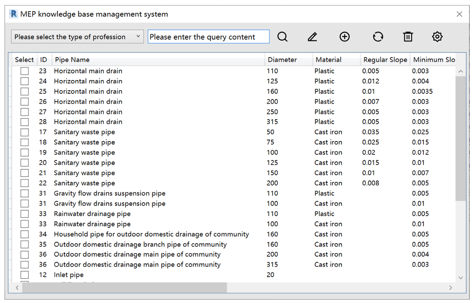Screen dimensions: 474x303
Task: Click the trash delete icon
Action: pos(408,37)
